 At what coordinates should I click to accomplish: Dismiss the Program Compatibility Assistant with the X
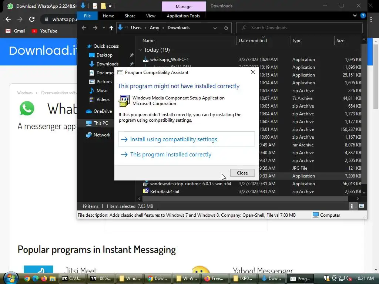[x=253, y=72]
